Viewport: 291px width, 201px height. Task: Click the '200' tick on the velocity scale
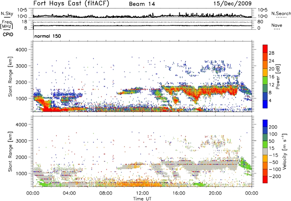coord(273,127)
